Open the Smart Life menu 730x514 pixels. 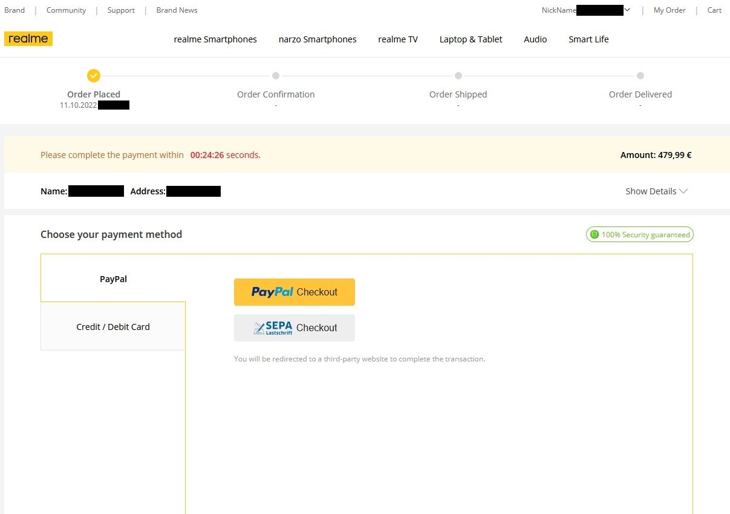(x=588, y=39)
